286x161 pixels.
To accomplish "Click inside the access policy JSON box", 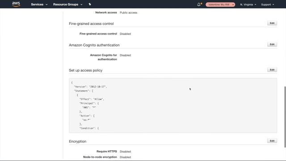I will pyautogui.click(x=173, y=106).
